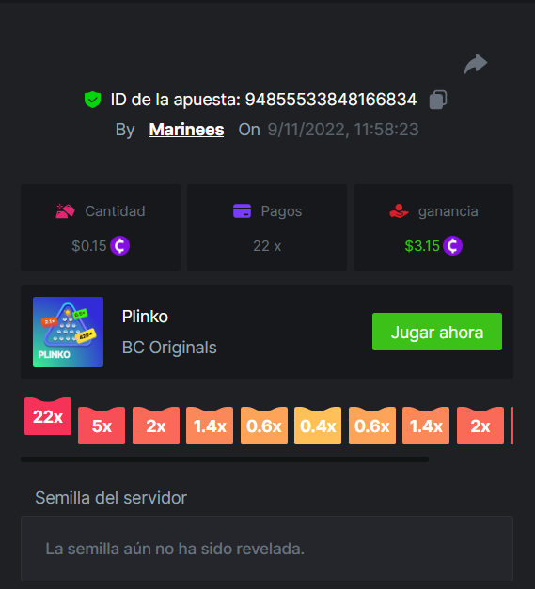The image size is (535, 589).
Task: Click the share arrow icon
Action: [476, 64]
